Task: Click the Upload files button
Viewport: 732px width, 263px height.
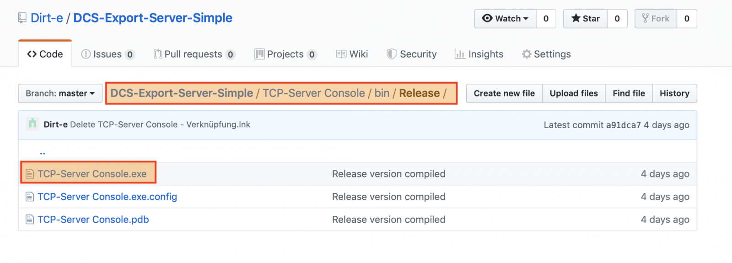Action: pyautogui.click(x=574, y=93)
